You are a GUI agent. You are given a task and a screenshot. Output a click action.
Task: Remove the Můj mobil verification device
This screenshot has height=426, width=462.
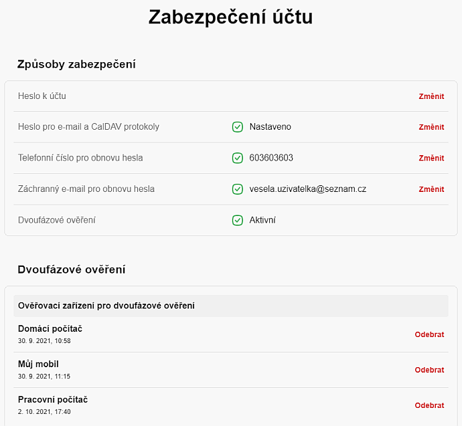pos(429,370)
